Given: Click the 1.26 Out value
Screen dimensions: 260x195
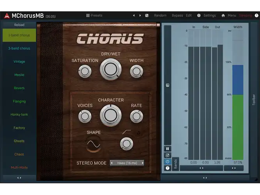Looking at the screenshot, I should click(x=217, y=163).
